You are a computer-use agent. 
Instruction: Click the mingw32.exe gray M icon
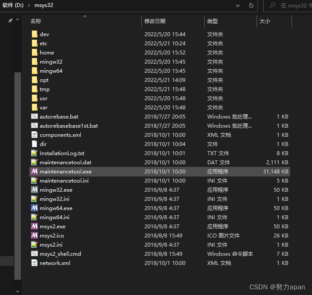pos(34,190)
